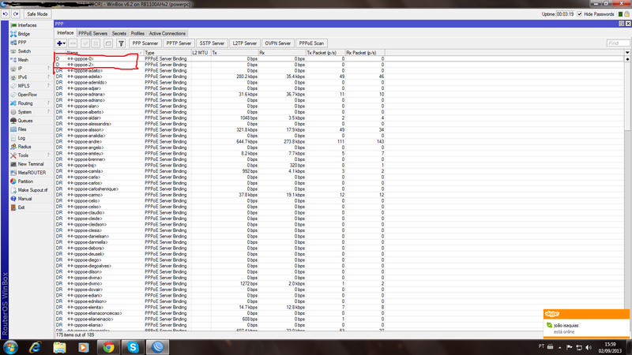Open the Filter funnel icon
Viewport: 632px width, 355px height.
(x=121, y=43)
